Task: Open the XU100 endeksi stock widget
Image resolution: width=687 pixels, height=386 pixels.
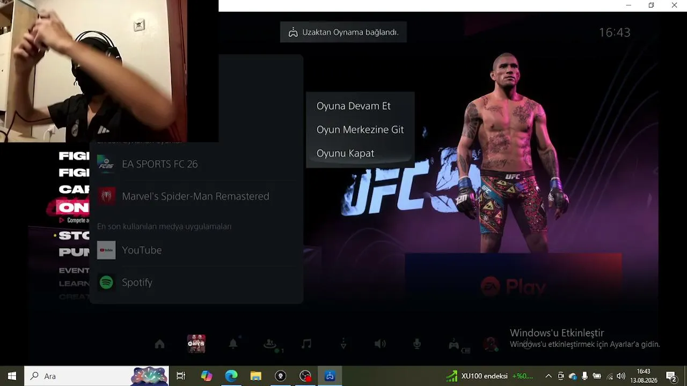Action: (x=490, y=376)
